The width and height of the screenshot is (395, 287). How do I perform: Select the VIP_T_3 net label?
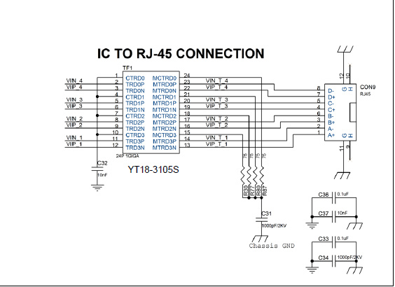coord(217,106)
